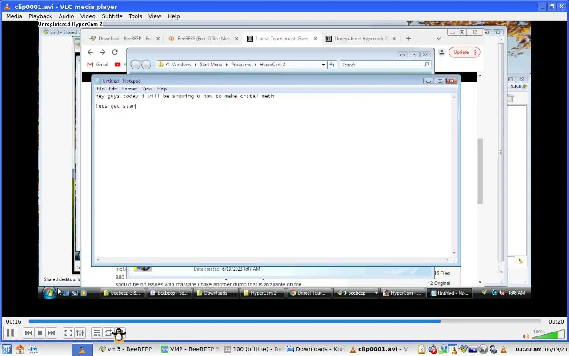Click Chrome forward arrow in video
The width and height of the screenshot is (569, 356).
pyautogui.click(x=102, y=52)
